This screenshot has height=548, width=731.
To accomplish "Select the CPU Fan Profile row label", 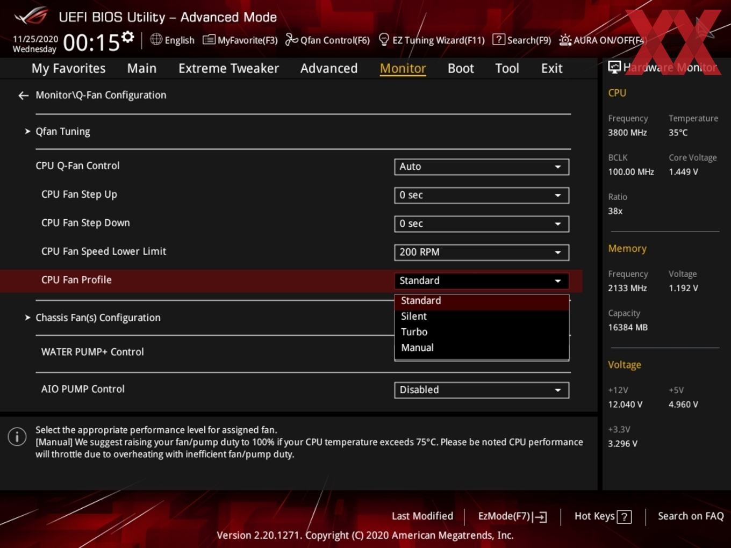I will [x=76, y=280].
